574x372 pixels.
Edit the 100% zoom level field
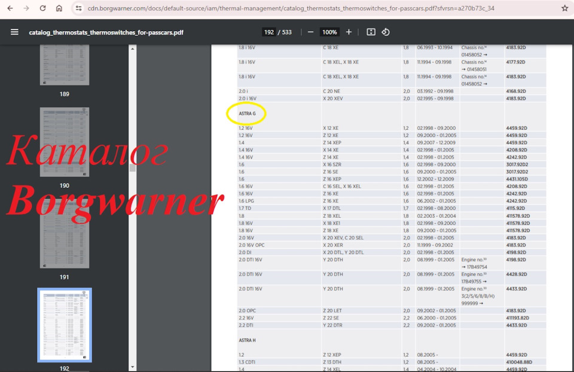click(x=329, y=32)
